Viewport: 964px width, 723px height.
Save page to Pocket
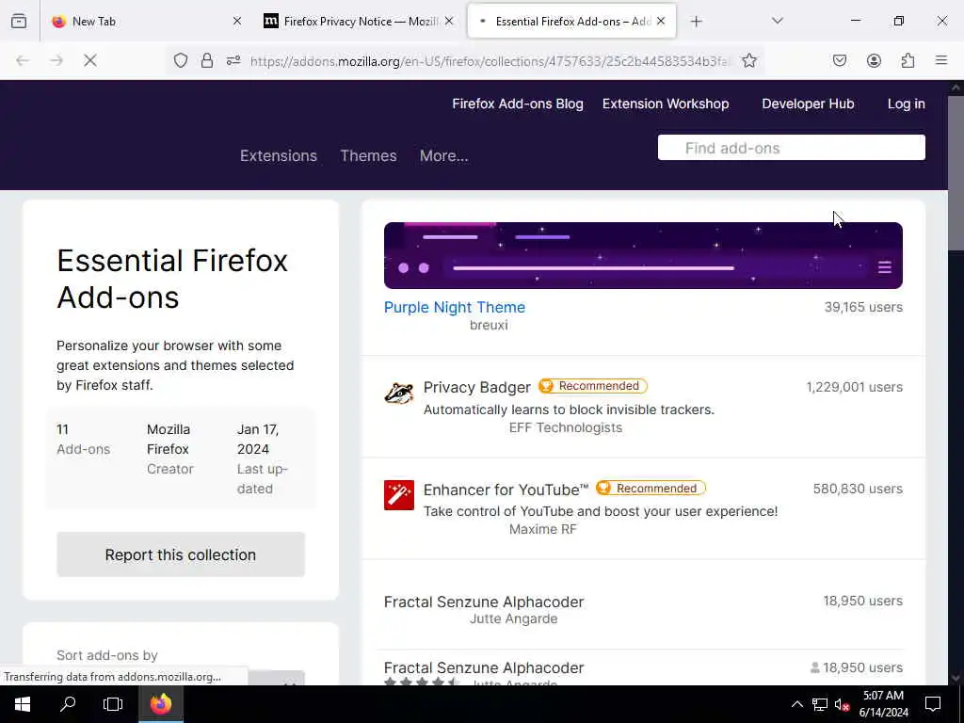[839, 60]
